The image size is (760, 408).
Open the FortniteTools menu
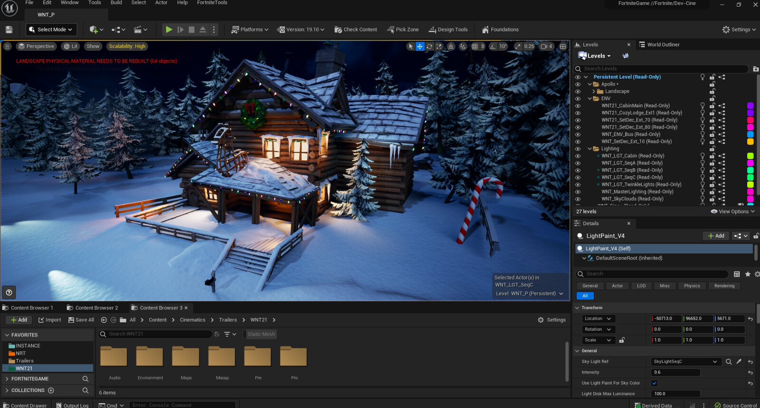pos(212,3)
